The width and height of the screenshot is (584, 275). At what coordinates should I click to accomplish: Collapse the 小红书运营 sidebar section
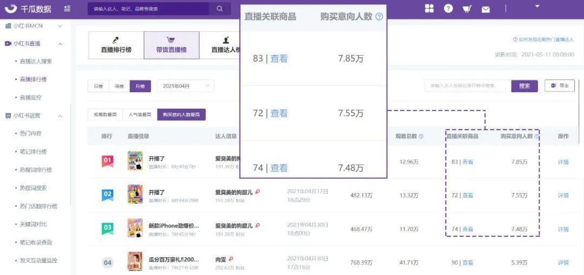[x=59, y=116]
